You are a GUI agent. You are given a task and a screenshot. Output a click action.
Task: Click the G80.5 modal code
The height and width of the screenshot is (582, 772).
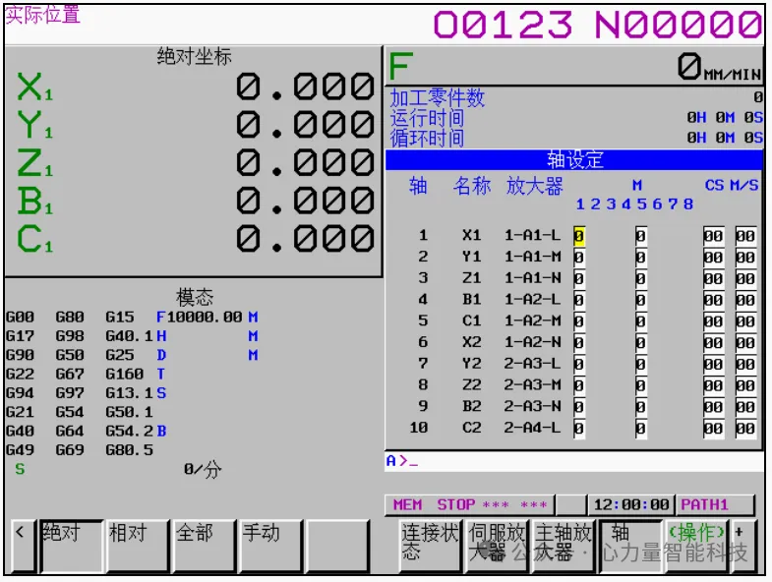[x=130, y=450]
